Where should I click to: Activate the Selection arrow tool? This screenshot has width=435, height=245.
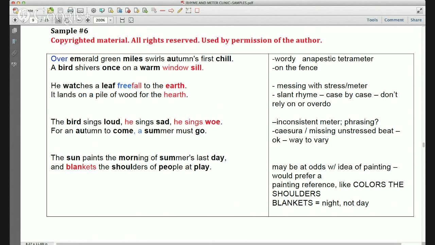click(x=58, y=20)
